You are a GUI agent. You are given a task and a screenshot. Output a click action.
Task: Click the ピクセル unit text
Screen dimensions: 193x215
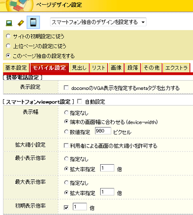point(122,132)
